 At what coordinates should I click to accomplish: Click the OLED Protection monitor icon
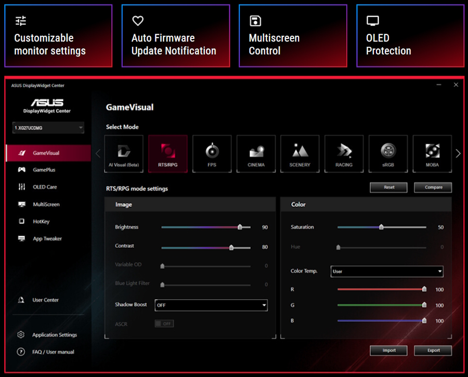point(372,21)
